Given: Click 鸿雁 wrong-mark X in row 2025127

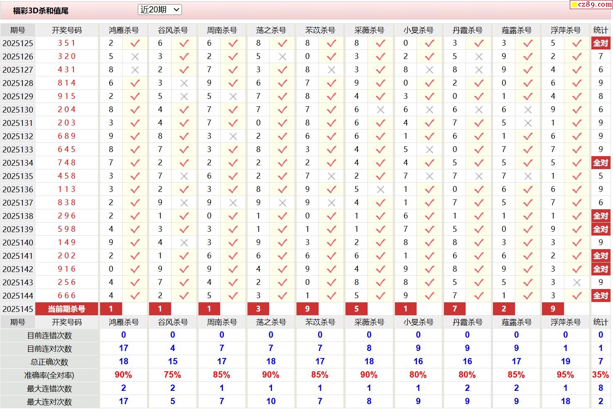Looking at the screenshot, I should pos(135,70).
